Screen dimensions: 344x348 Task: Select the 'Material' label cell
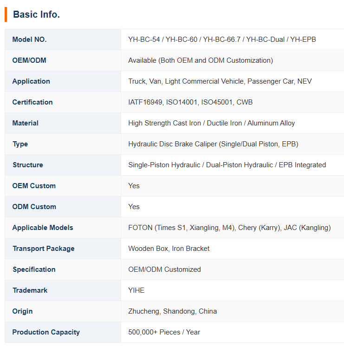[63, 123]
